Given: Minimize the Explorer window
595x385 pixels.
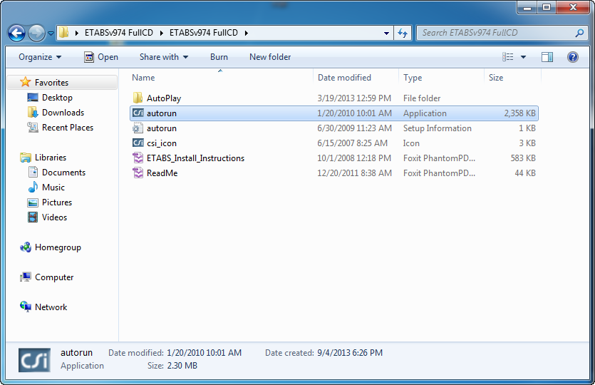Looking at the screenshot, I should (x=527, y=7).
